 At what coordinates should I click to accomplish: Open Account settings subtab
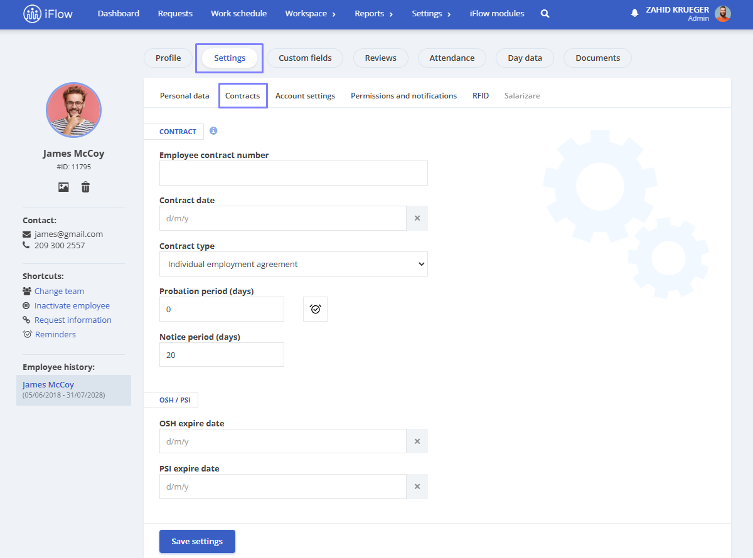[305, 96]
